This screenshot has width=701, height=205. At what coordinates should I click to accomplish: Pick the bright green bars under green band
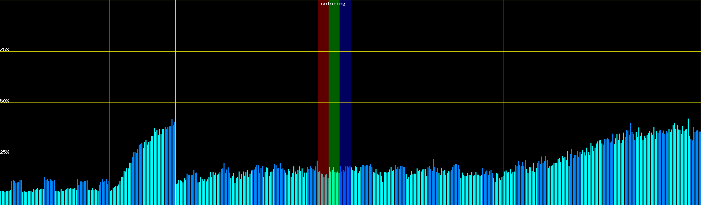pos(334,188)
